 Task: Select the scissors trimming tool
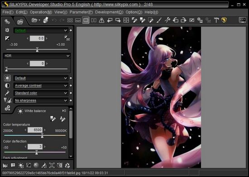167,20
